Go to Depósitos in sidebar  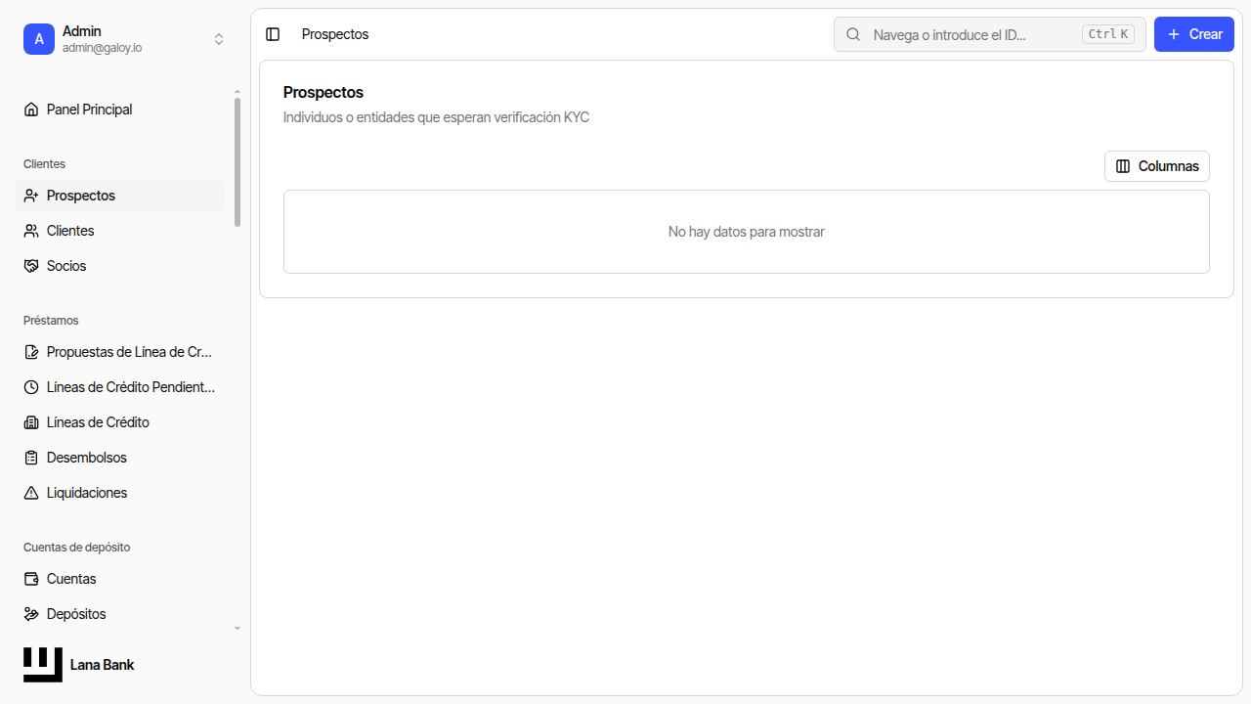click(120, 614)
